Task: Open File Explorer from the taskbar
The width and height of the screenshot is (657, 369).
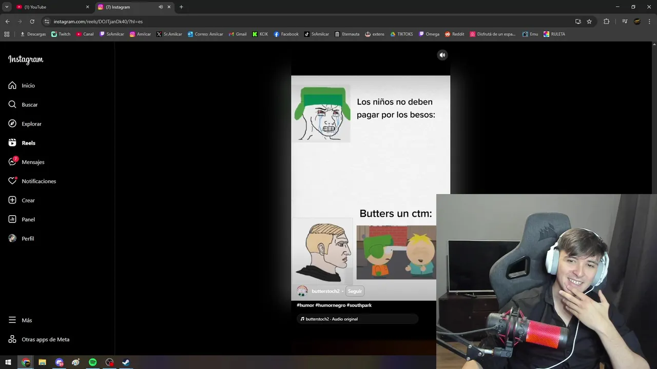Action: coord(42,362)
